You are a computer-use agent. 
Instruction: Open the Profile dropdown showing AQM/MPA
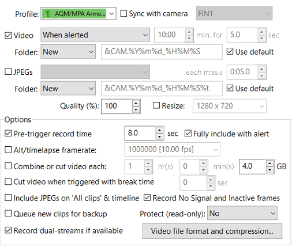click(78, 14)
